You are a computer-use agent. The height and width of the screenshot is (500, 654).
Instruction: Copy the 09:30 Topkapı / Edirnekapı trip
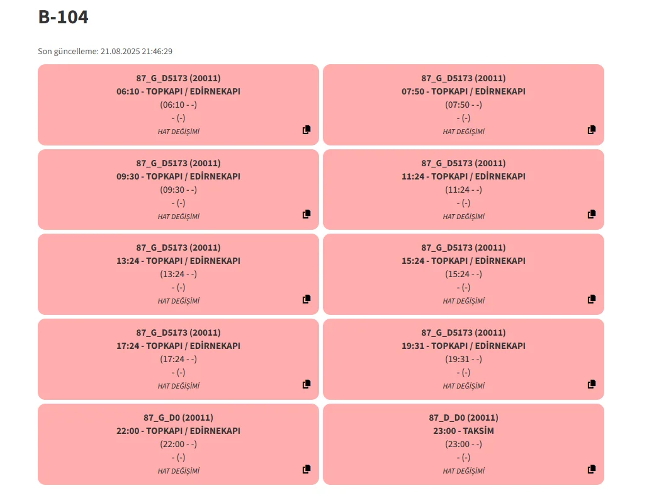point(307,214)
